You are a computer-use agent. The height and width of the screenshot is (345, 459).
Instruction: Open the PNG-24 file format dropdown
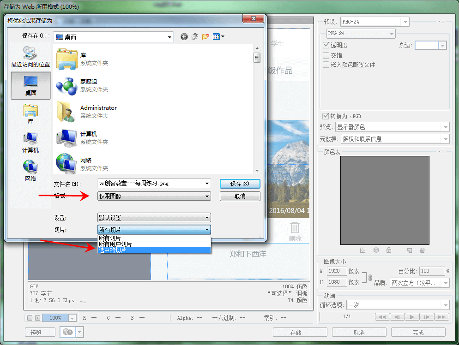[x=361, y=34]
